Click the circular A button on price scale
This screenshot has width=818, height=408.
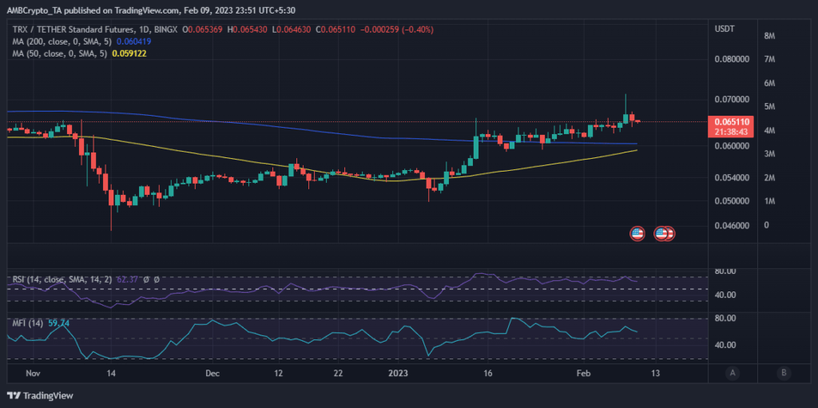click(733, 372)
